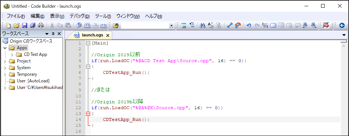Click the Rebuild All icon
This screenshot has width=349, height=136.
point(103,25)
